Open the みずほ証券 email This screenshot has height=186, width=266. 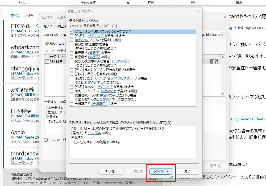coord(22,94)
